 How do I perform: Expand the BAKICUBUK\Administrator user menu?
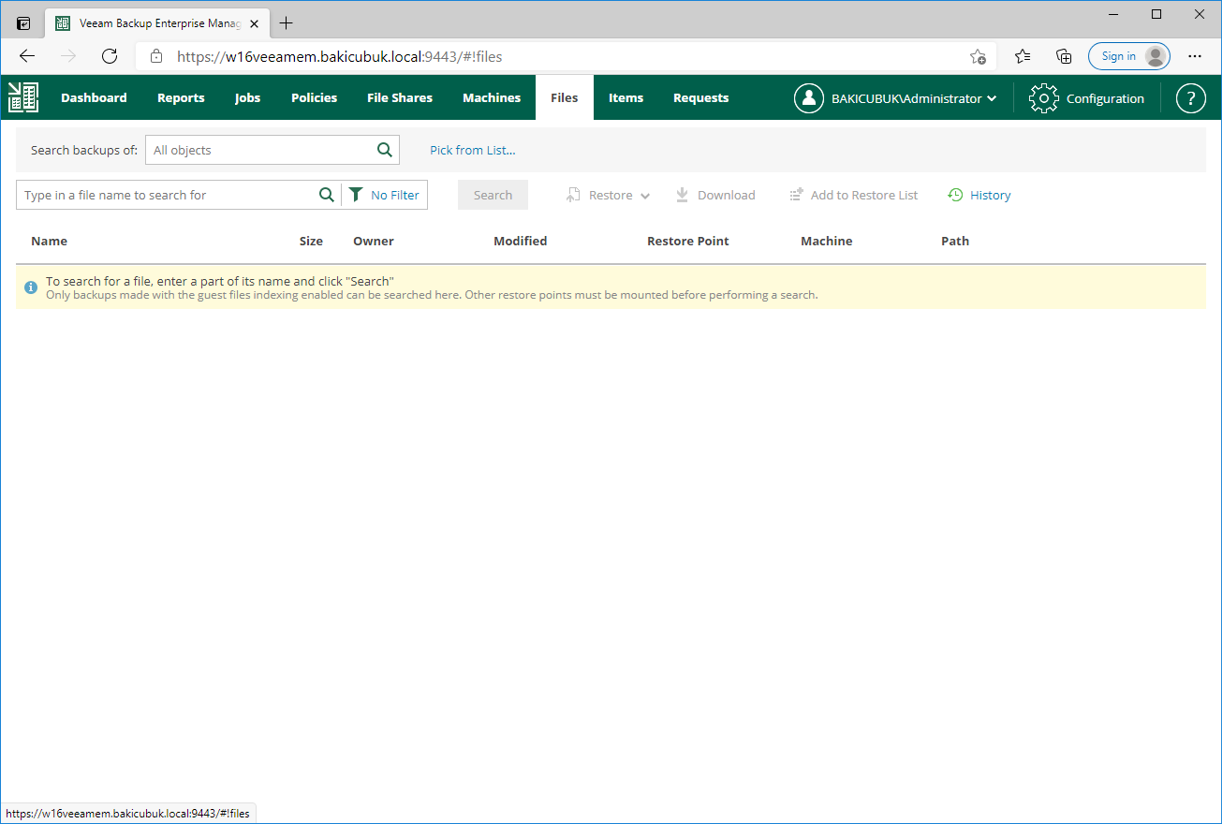click(914, 98)
